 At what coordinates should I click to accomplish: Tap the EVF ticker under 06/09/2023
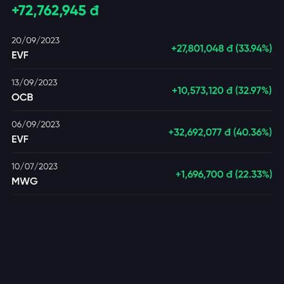point(20,139)
